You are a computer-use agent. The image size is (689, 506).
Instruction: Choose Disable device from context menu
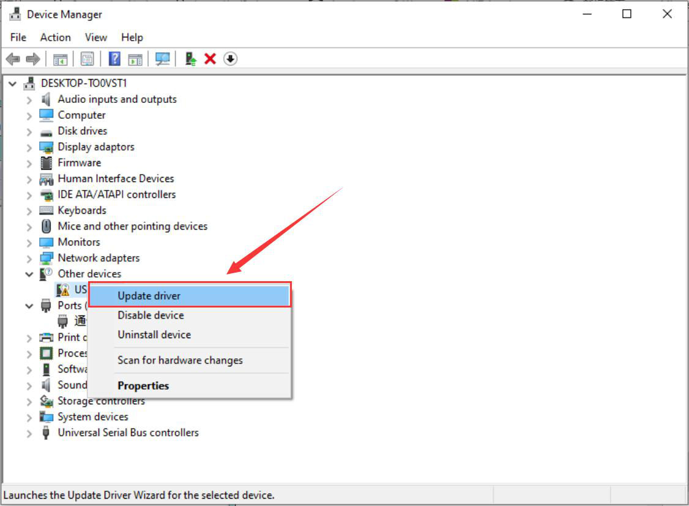(190, 315)
